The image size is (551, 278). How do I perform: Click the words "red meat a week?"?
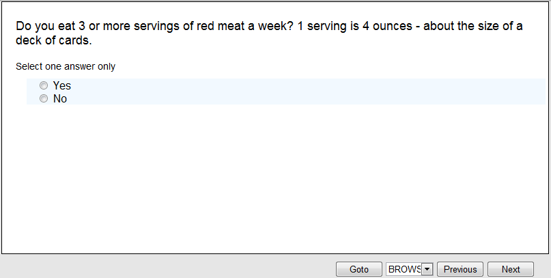click(x=249, y=27)
